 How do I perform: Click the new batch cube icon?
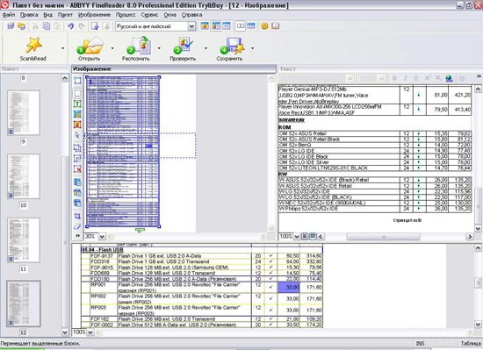tap(11, 26)
